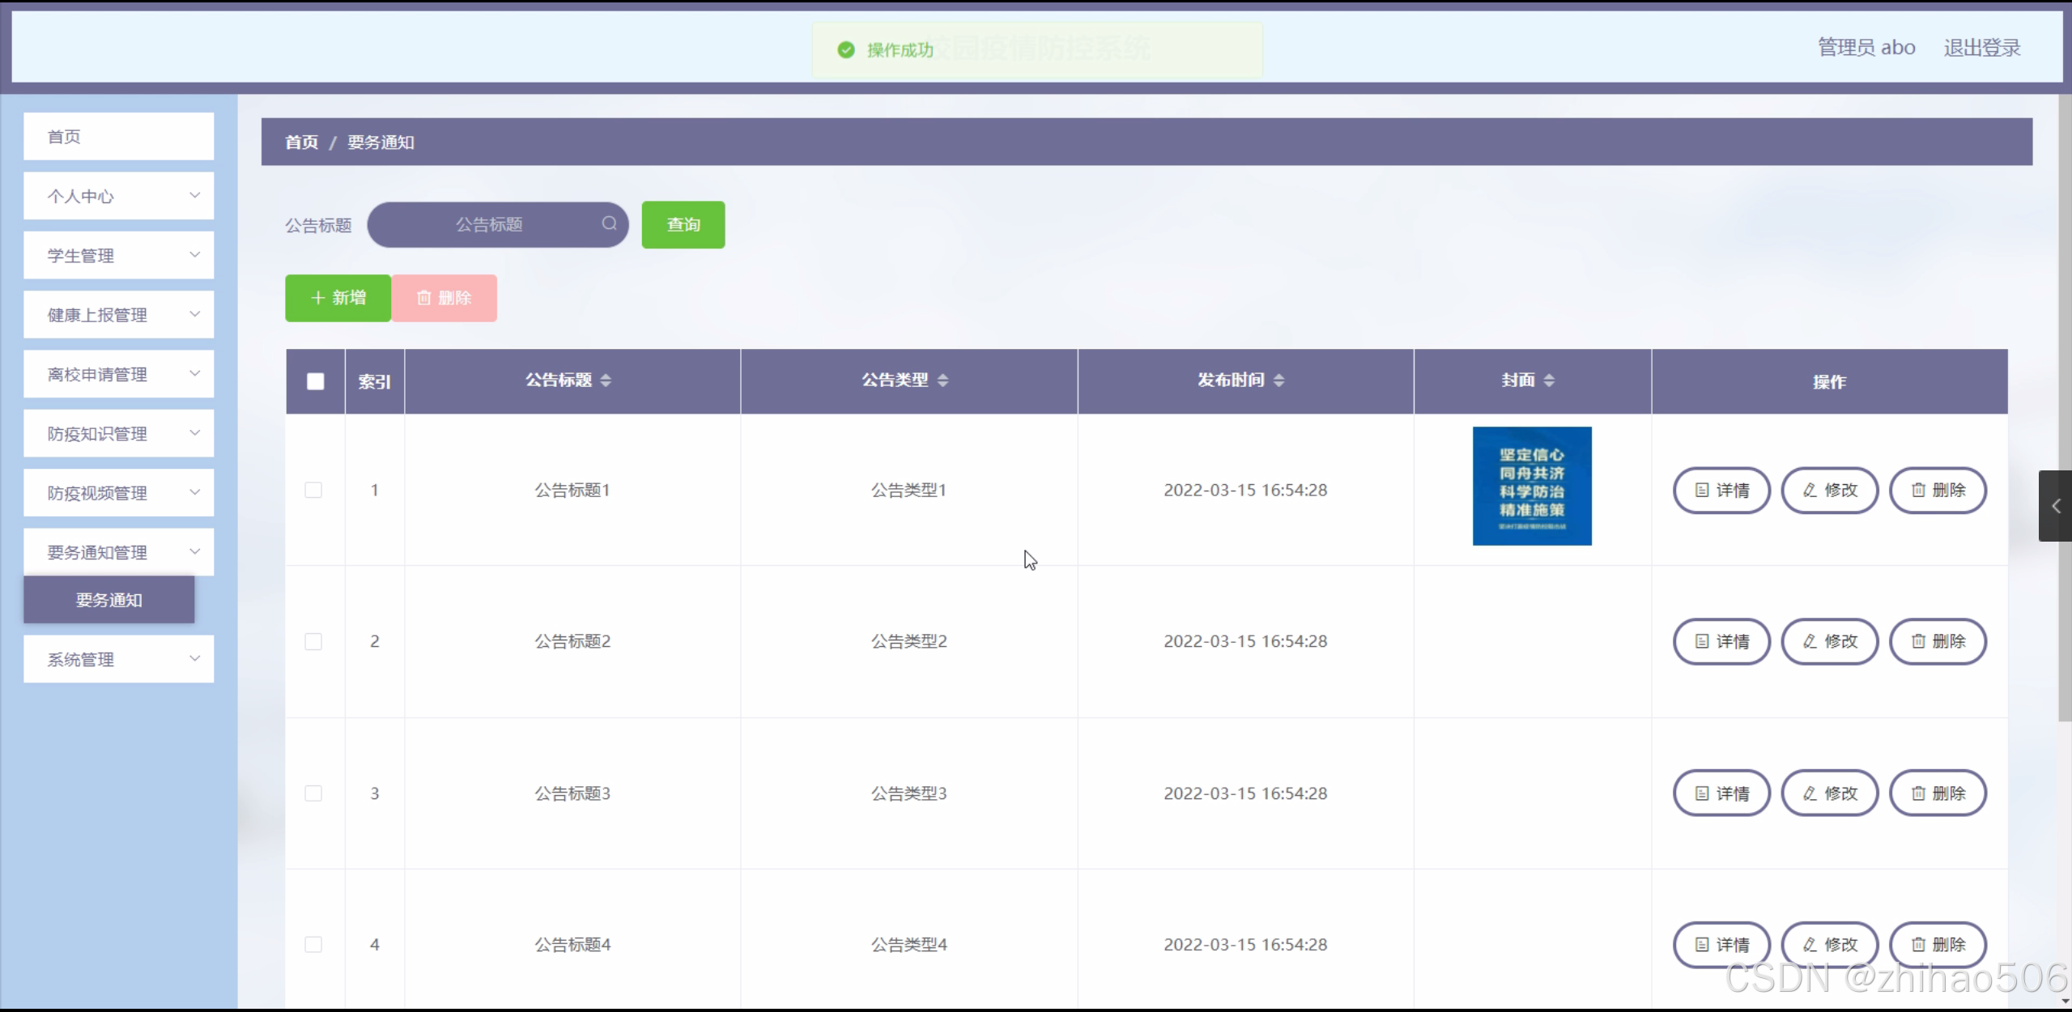The height and width of the screenshot is (1012, 2072).
Task: Open 首页 in the sidebar
Action: click(118, 137)
